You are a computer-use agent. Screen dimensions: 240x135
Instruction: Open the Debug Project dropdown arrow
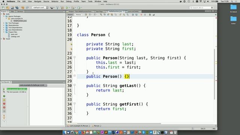pyautogui.click(x=75, y=7)
